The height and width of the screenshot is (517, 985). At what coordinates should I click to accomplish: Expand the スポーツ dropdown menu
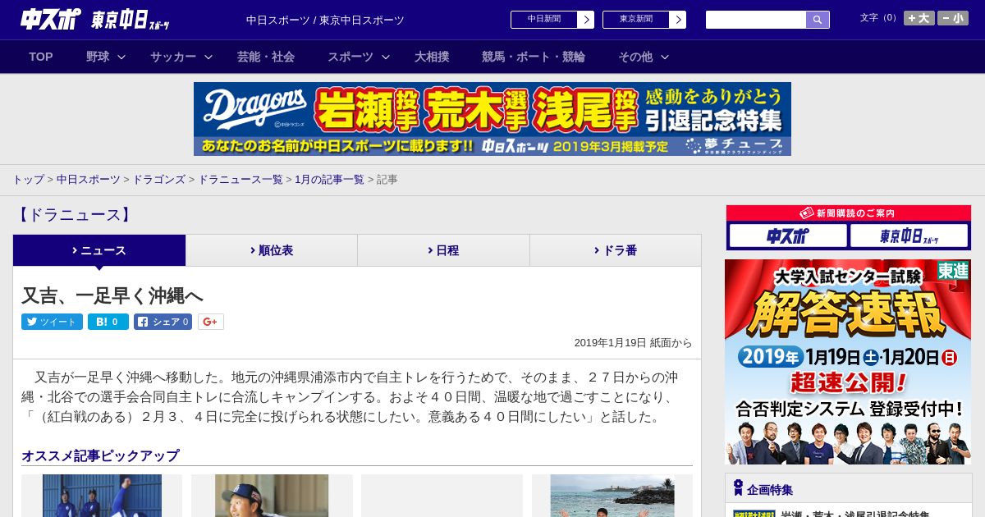[x=359, y=57]
